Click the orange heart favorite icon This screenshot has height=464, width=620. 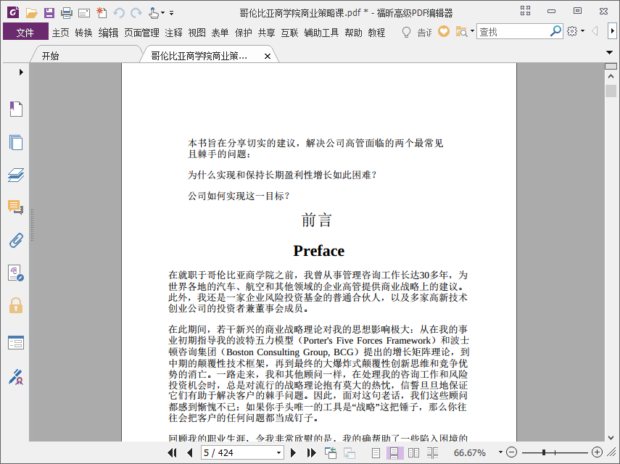pyautogui.click(x=444, y=31)
